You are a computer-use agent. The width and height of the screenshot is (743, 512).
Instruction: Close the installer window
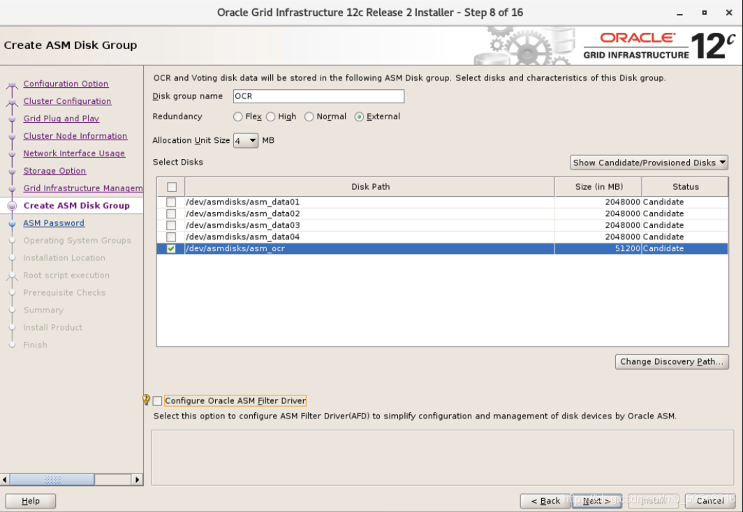click(729, 13)
